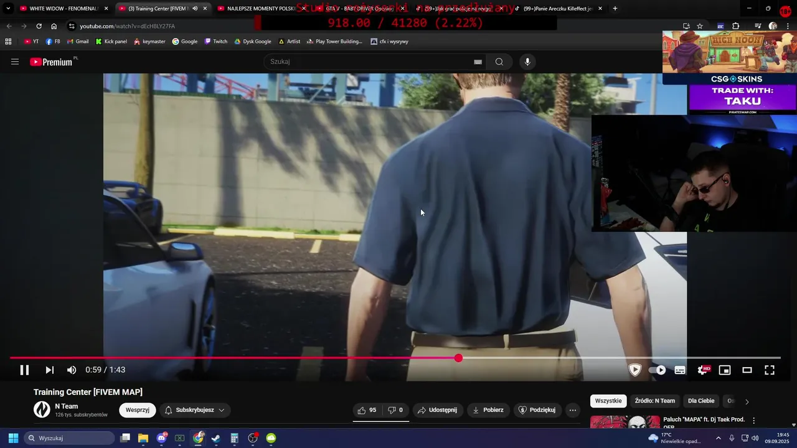Switch to NAJLEPSZE MOMENTY POLSKI tab
797x448 pixels.
click(x=261, y=9)
